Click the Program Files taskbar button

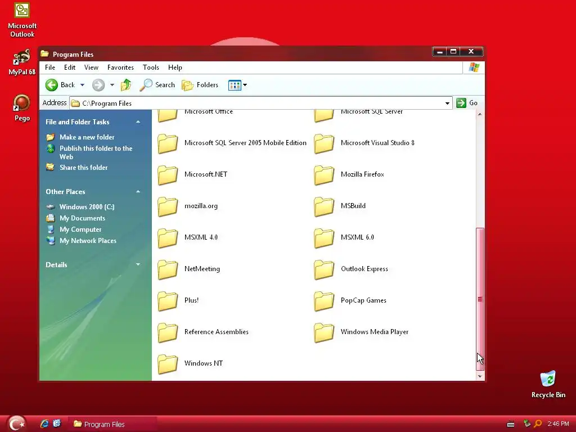tap(113, 424)
